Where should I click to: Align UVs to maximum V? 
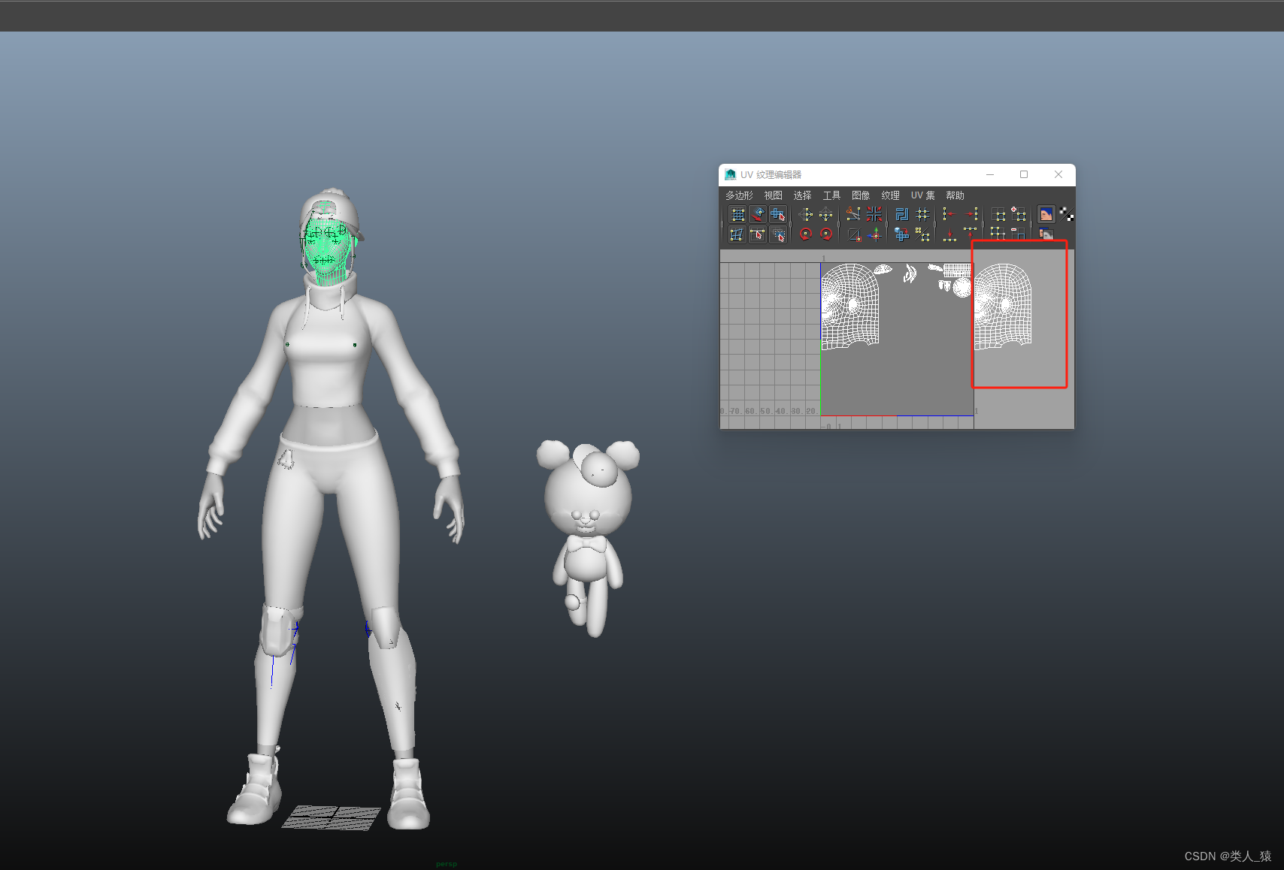point(971,234)
